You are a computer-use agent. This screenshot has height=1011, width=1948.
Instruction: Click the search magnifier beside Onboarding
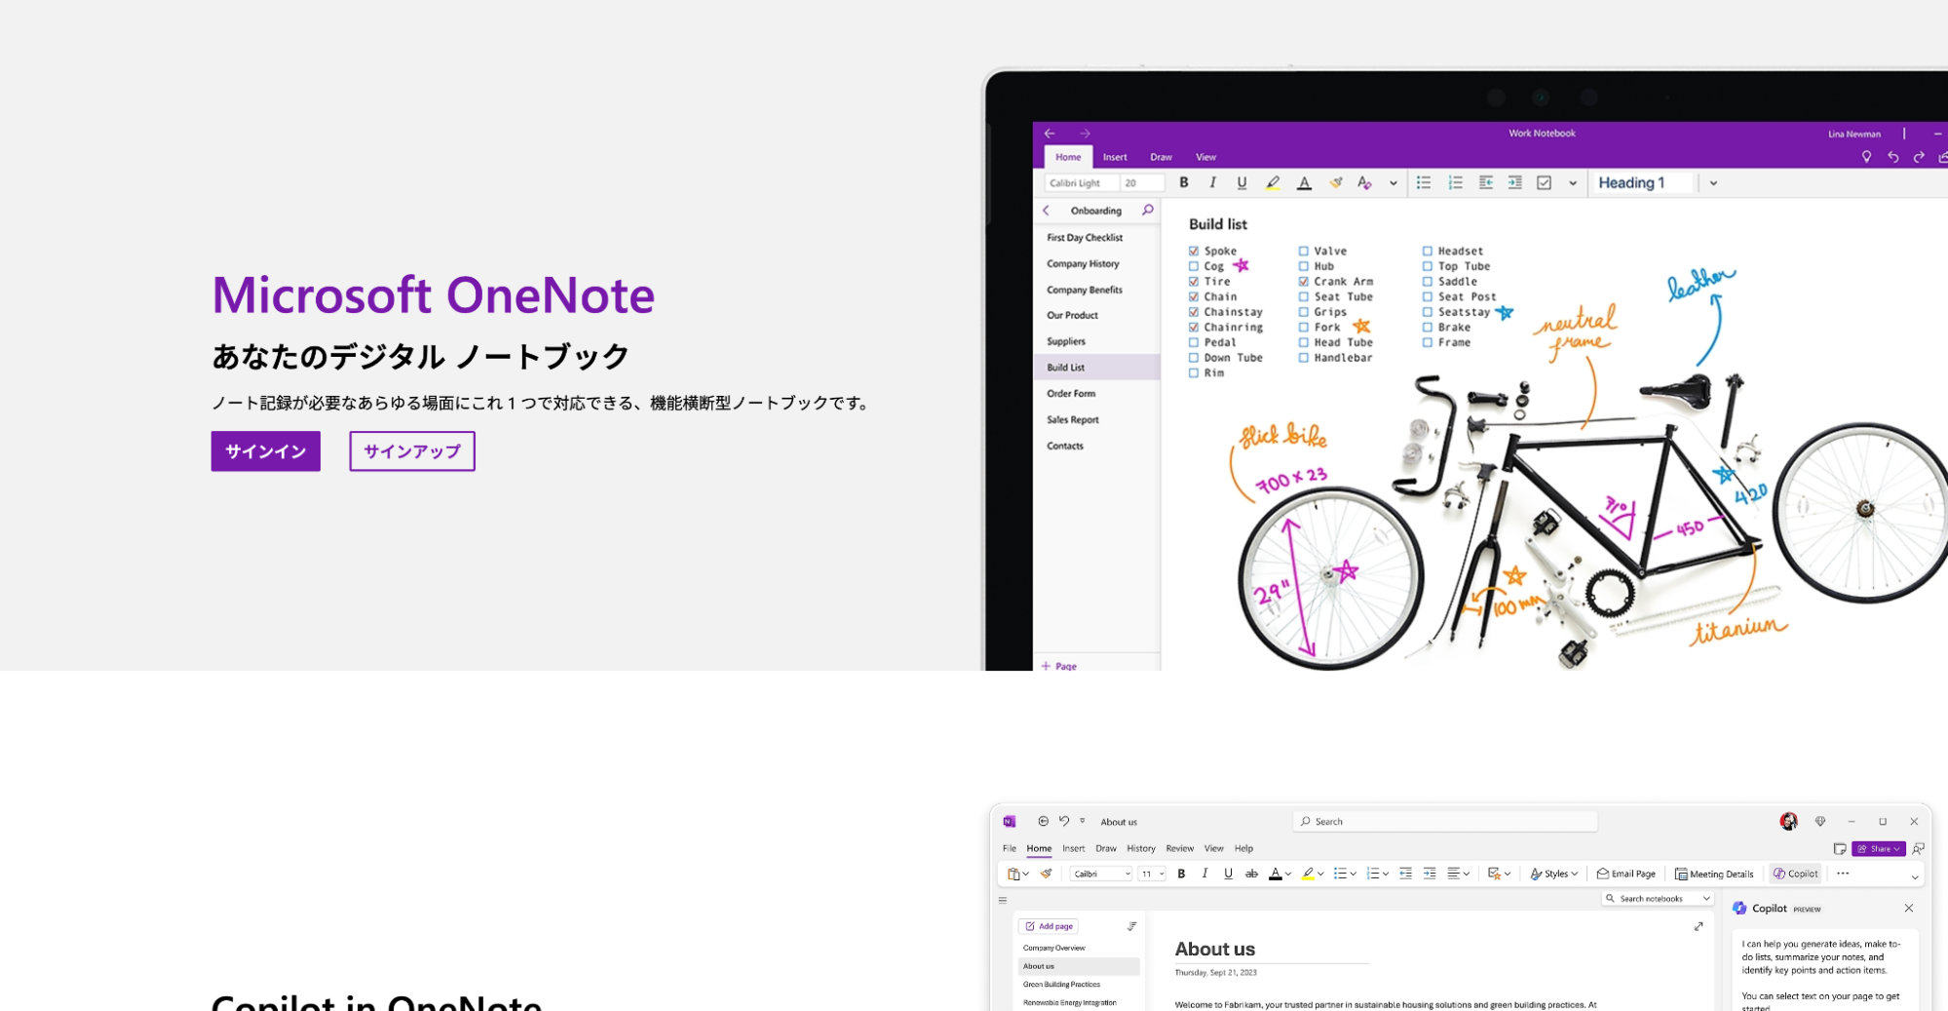(1147, 210)
